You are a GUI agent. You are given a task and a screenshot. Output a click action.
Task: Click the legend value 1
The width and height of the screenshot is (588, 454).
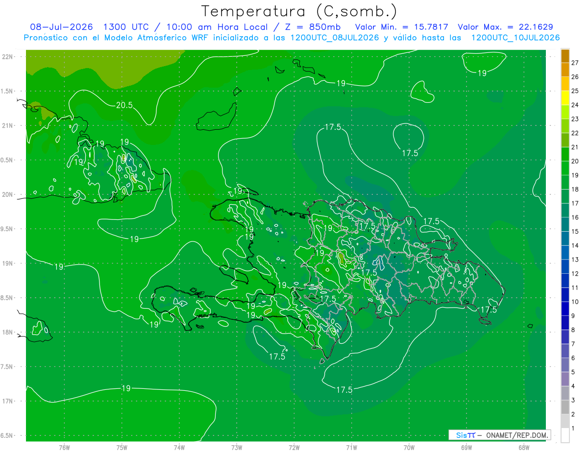[574, 429]
